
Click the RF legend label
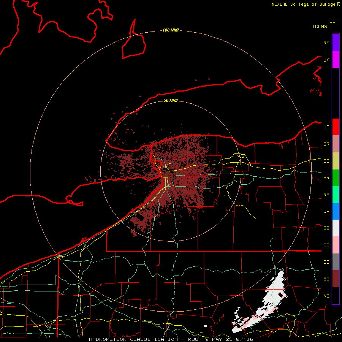(x=326, y=43)
